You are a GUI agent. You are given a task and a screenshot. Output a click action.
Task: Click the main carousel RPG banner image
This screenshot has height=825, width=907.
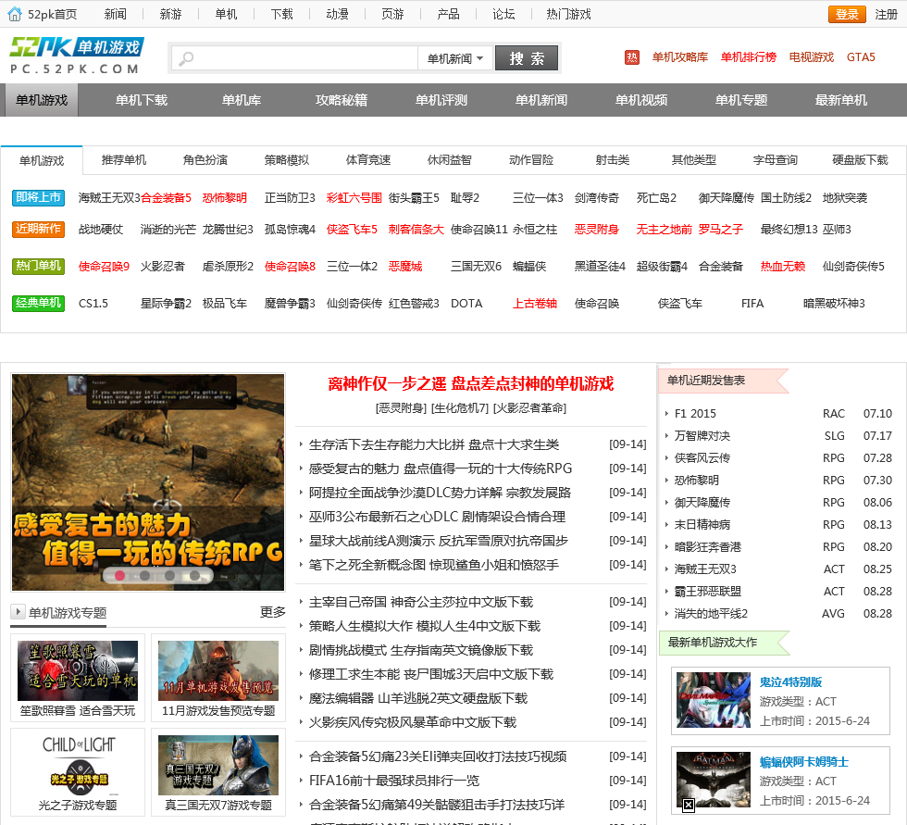pos(148,482)
